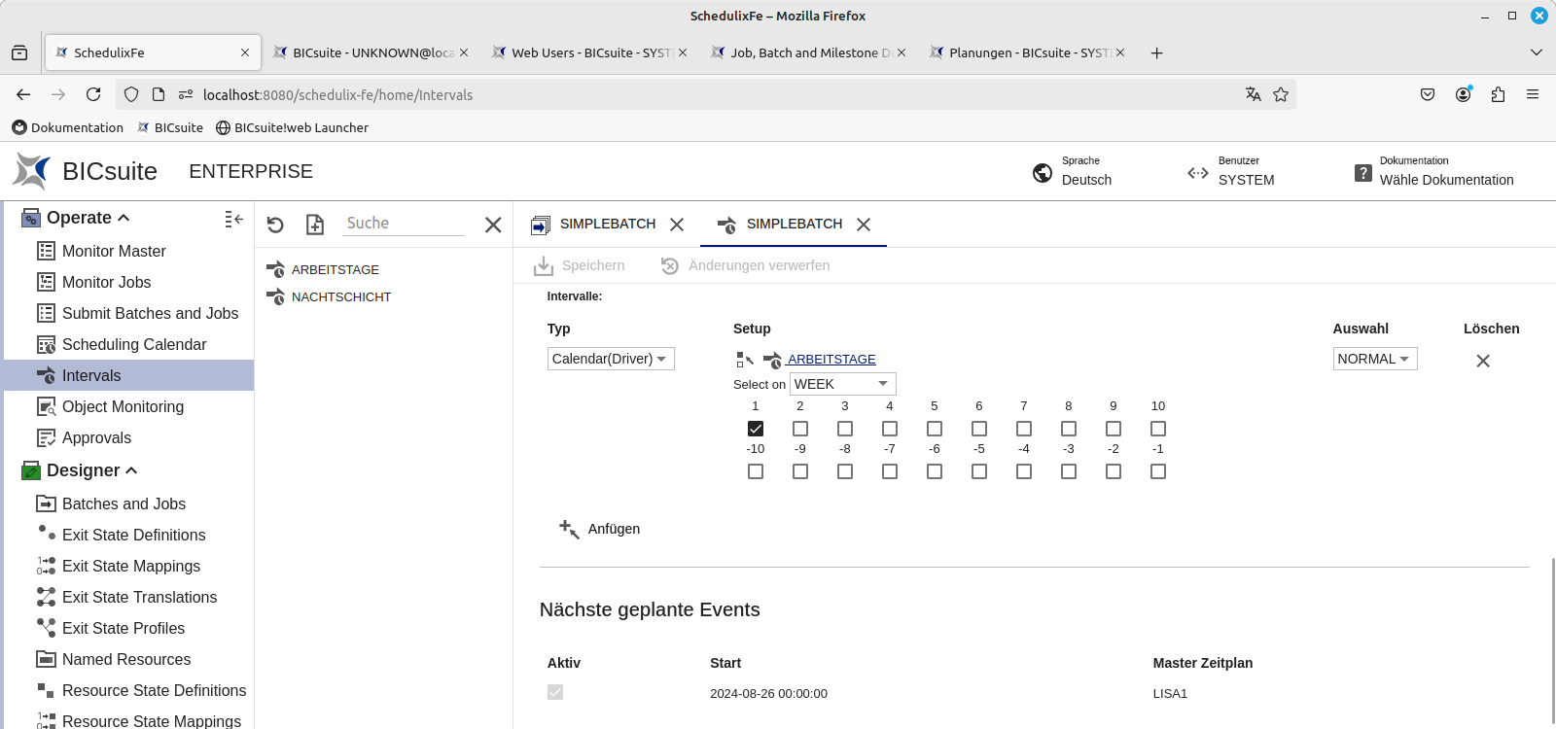Collapse the Designer section
Screen dimensions: 1556x729
coord(131,470)
